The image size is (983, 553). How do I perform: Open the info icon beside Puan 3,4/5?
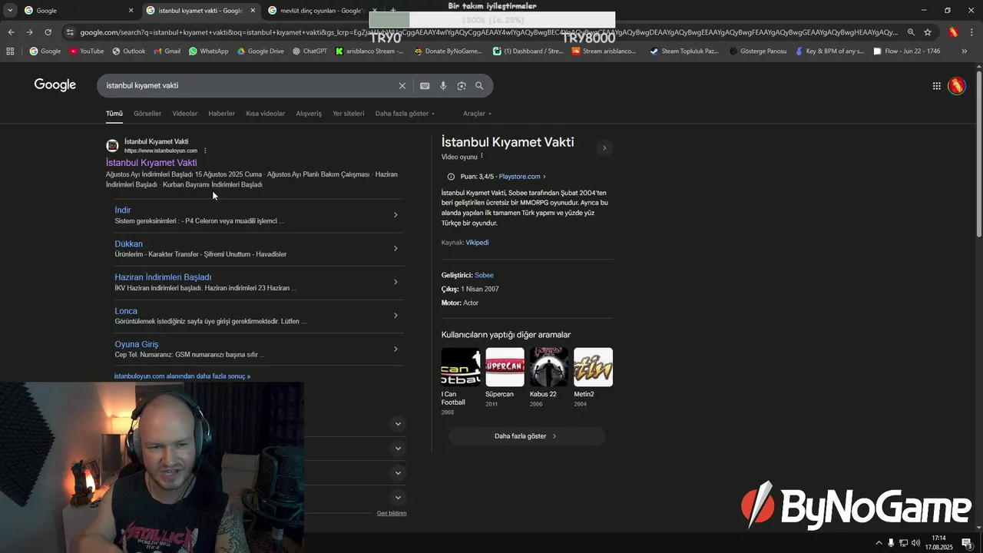coord(451,177)
